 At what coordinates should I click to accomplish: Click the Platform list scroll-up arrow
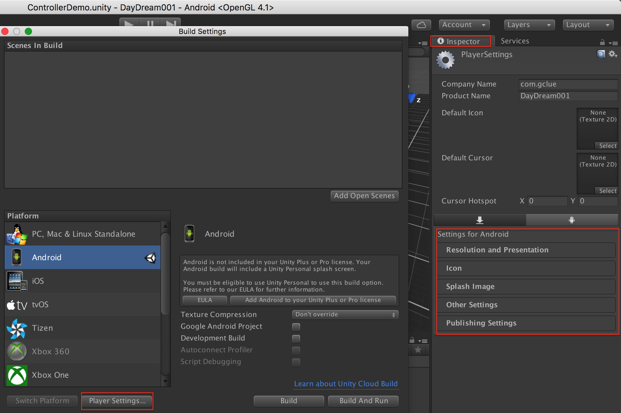pyautogui.click(x=165, y=226)
